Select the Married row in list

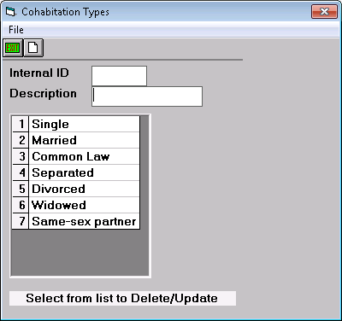point(85,140)
